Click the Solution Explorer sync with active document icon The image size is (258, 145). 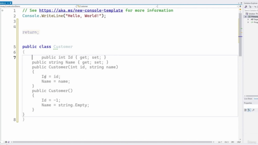pos(255,7)
